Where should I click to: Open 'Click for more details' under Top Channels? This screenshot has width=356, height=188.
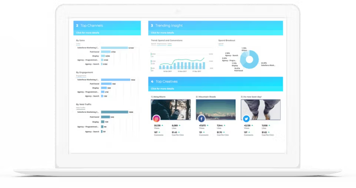point(87,33)
